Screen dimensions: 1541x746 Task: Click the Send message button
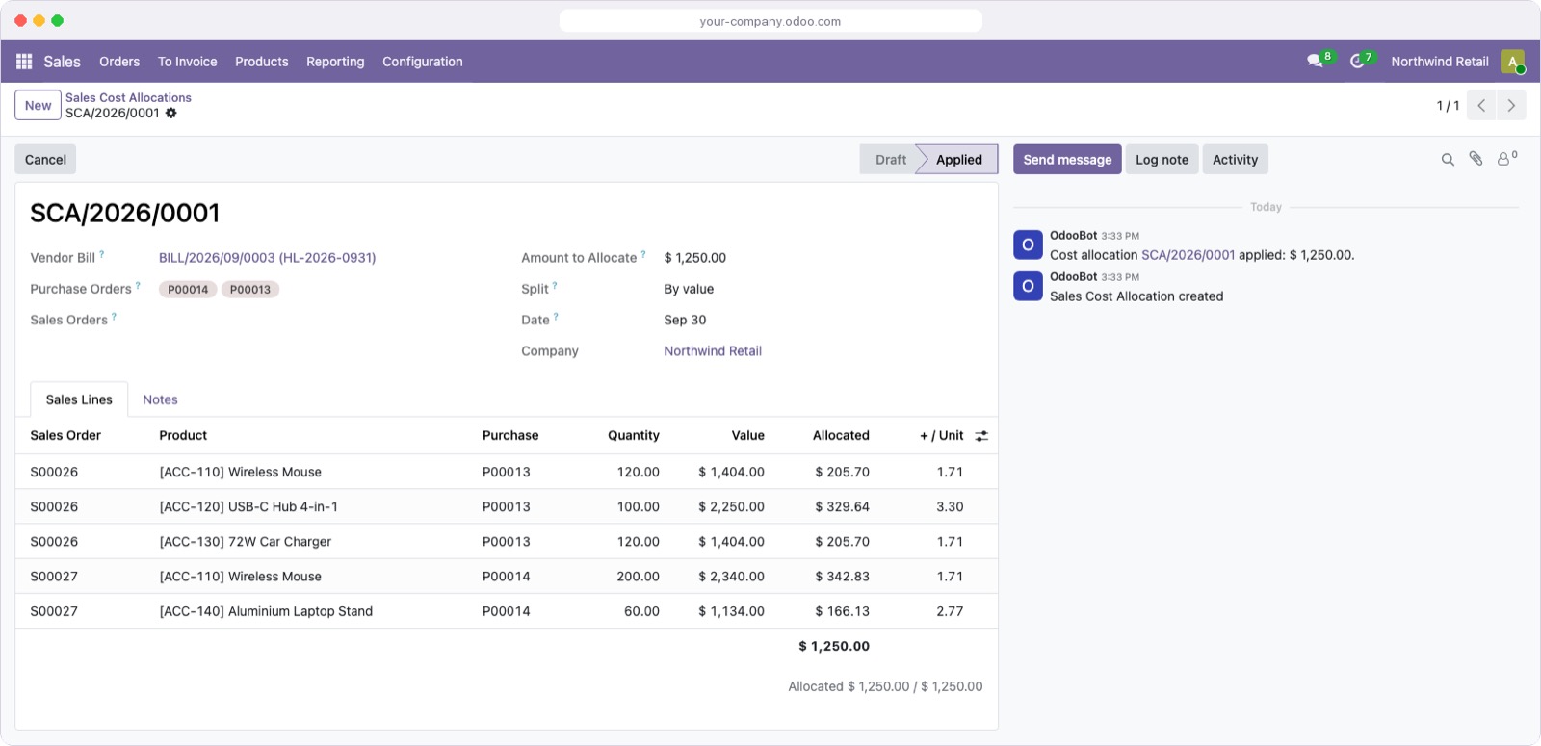click(x=1067, y=160)
